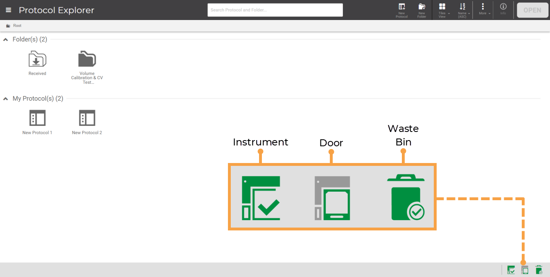Viewport: 550px width, 277px height.
Task: Open the Tiles View dropdown
Action: click(444, 10)
